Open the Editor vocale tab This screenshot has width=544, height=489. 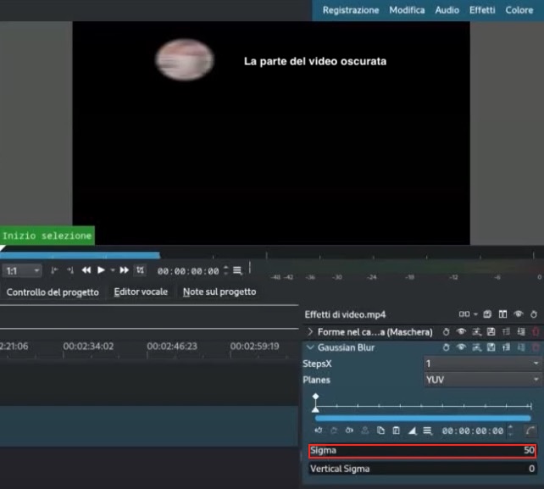tap(141, 292)
